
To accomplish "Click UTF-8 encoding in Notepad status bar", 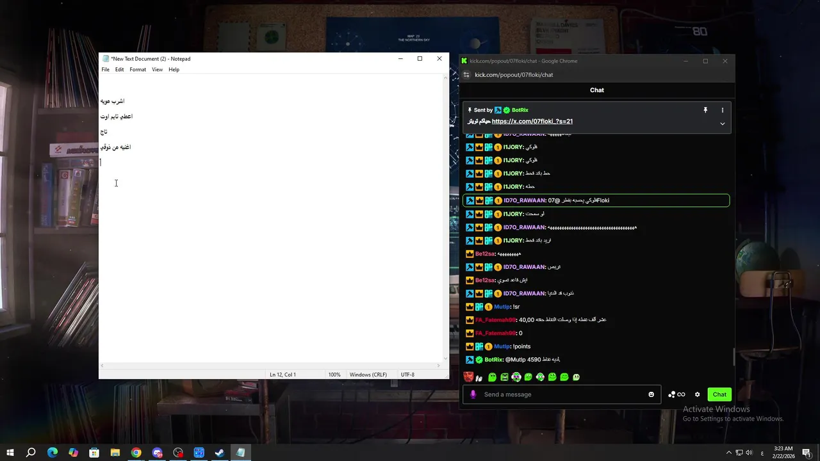I will click(x=407, y=375).
